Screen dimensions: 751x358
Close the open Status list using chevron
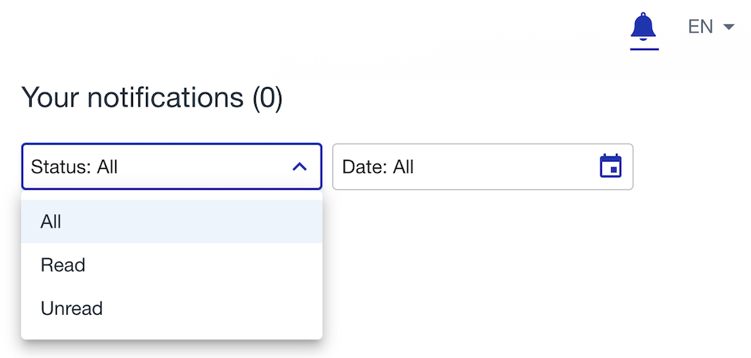tap(299, 167)
